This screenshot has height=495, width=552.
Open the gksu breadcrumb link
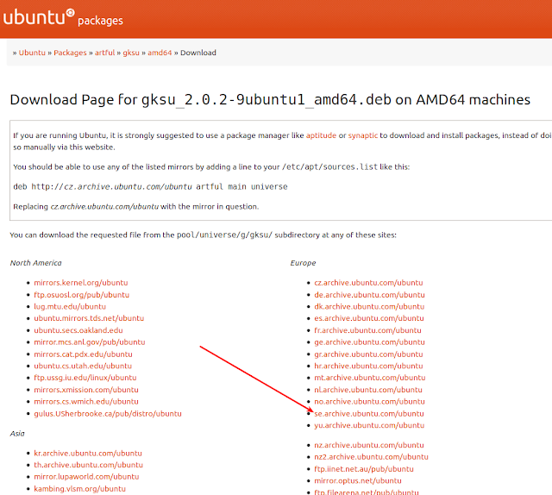[131, 53]
